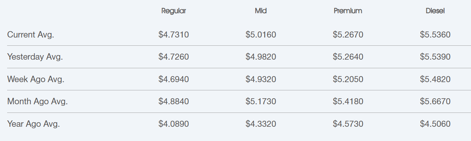Viewport: 471px width, 141px height.
Task: Select the Week Ago Avg. row label
Action: [x=36, y=79]
